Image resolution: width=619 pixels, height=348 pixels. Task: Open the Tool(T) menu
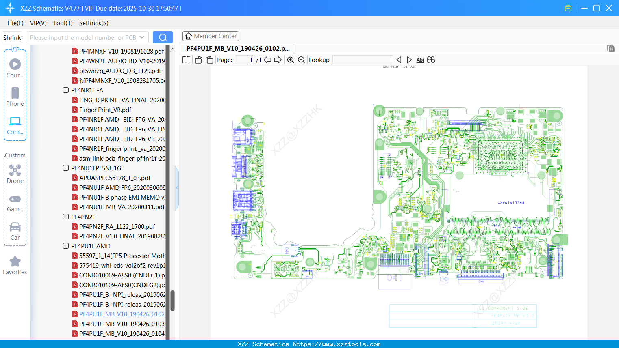click(x=63, y=23)
